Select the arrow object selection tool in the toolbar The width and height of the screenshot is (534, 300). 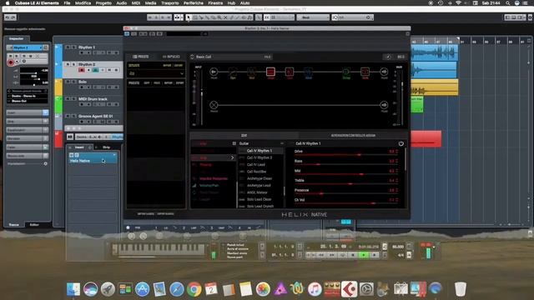click(189, 17)
